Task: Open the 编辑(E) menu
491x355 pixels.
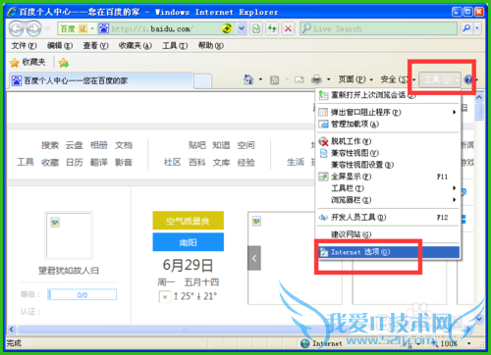Action: coord(60,46)
